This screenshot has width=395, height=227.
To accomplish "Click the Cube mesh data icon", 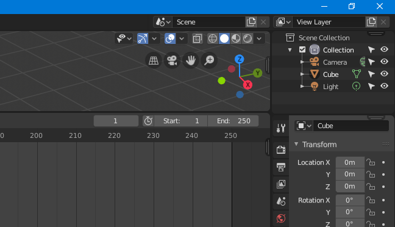I will [357, 74].
